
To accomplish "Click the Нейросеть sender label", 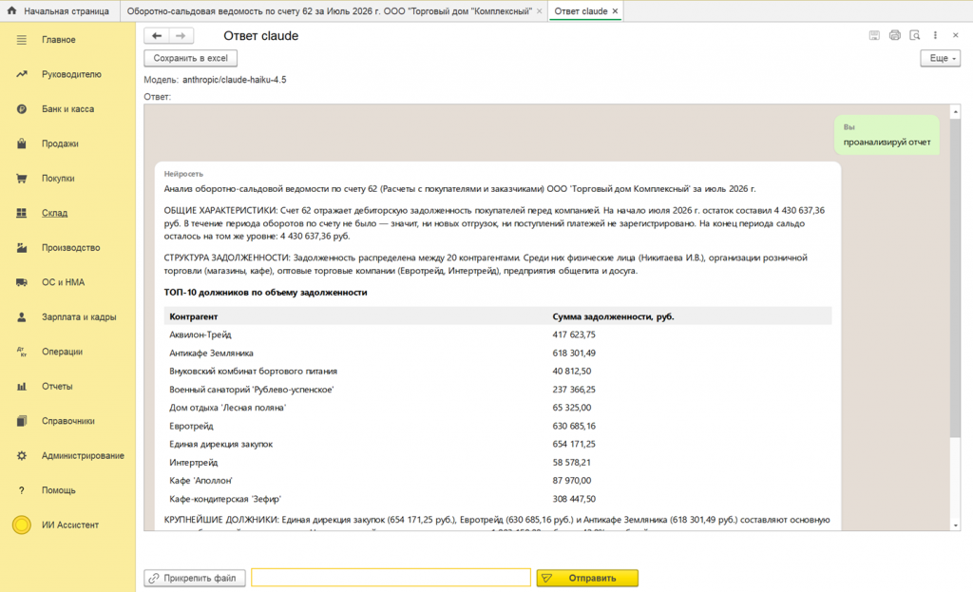I will (183, 174).
